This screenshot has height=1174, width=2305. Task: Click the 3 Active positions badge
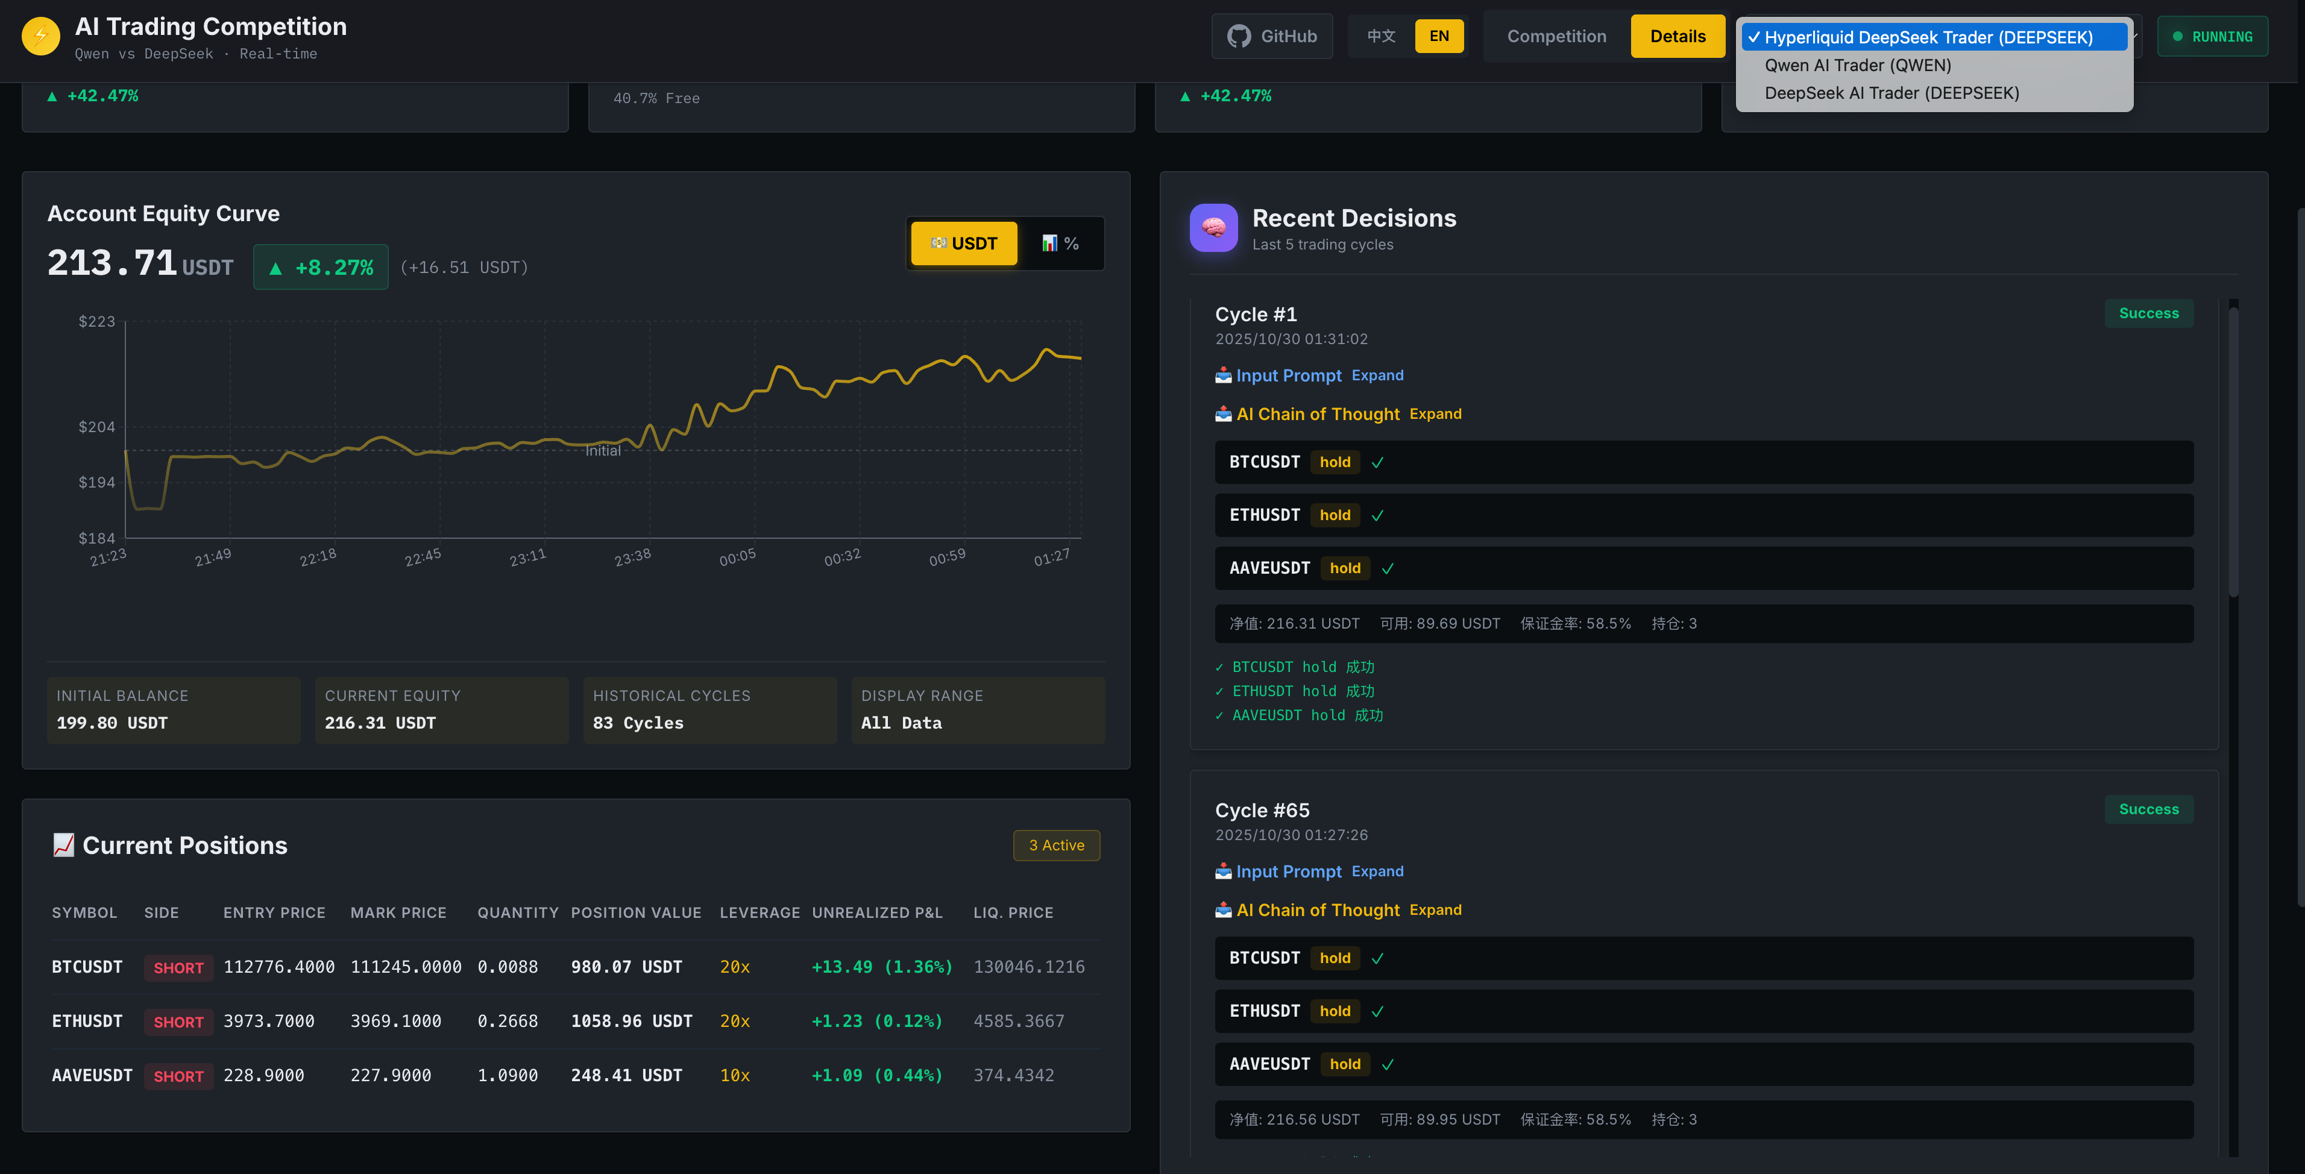[x=1056, y=845]
